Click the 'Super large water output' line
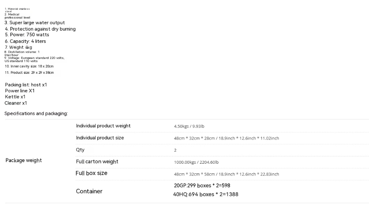369x204 pixels. pos(35,23)
